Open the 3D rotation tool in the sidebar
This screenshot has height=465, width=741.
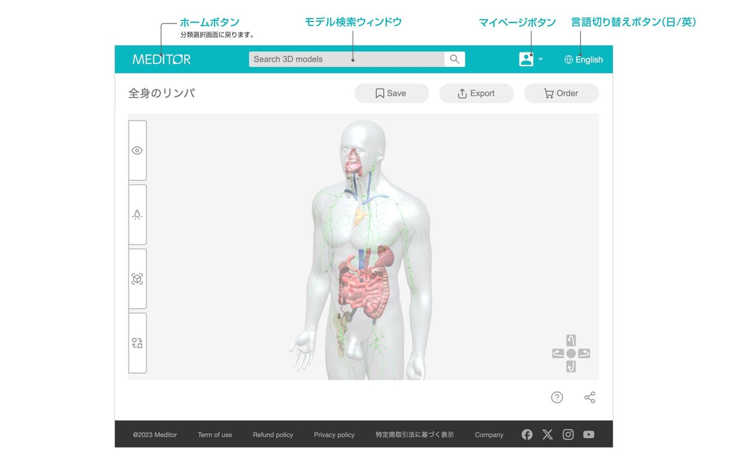click(x=137, y=279)
